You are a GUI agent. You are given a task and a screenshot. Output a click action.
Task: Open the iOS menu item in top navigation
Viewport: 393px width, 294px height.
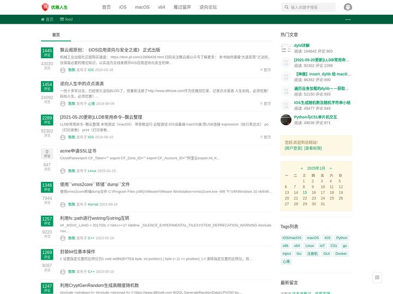click(123, 7)
